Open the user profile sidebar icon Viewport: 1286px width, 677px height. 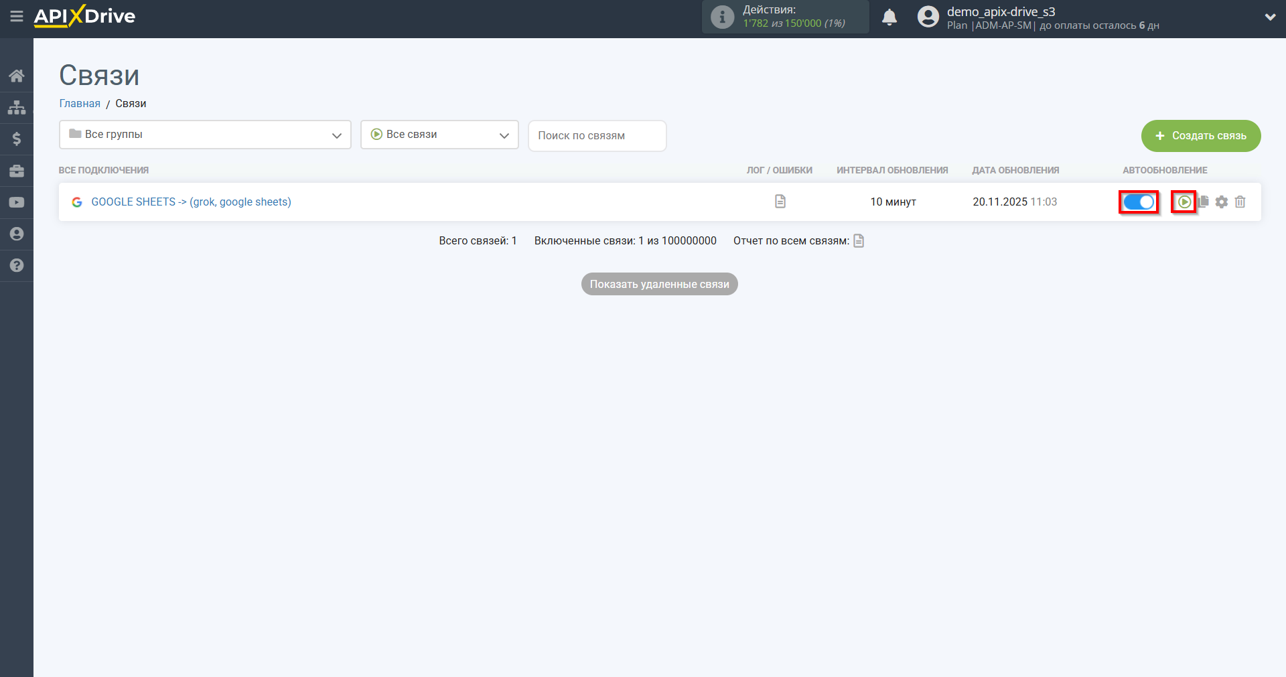(17, 234)
